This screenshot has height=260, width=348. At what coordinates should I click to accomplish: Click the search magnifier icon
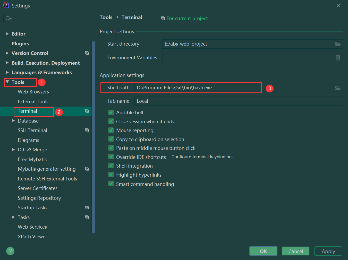point(8,19)
